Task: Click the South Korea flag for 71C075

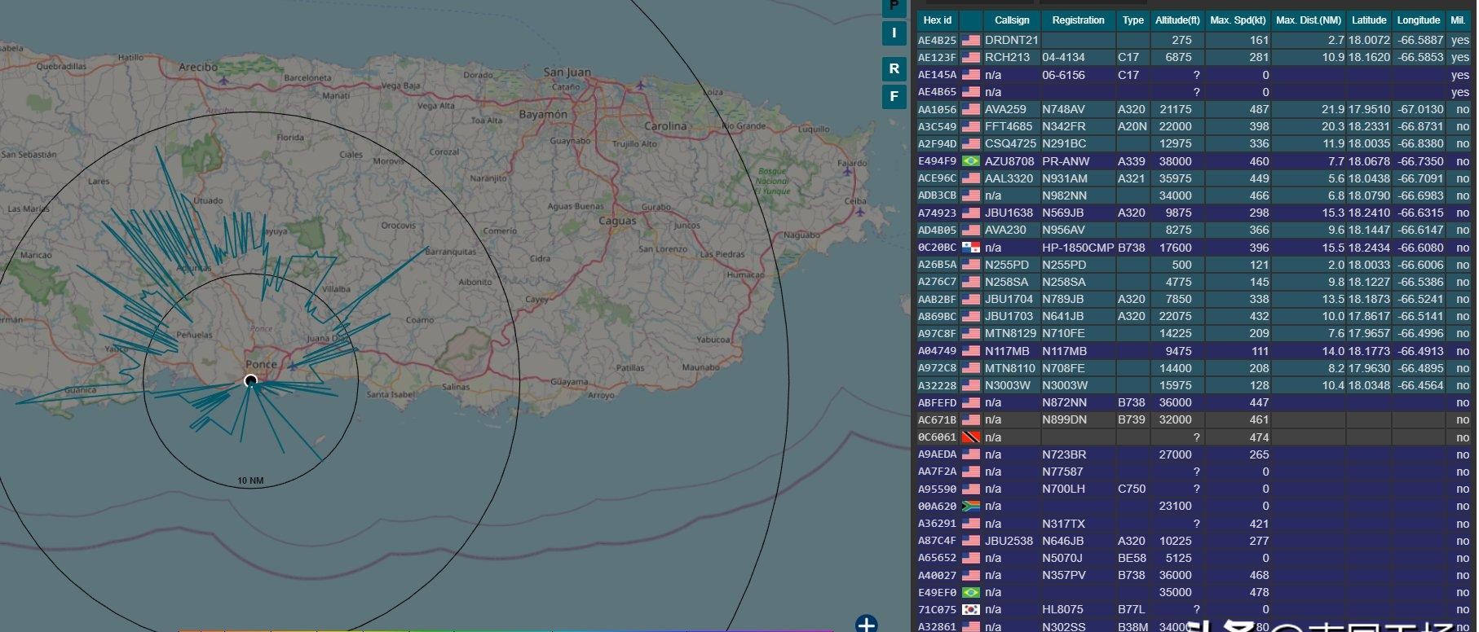Action: 970,610
